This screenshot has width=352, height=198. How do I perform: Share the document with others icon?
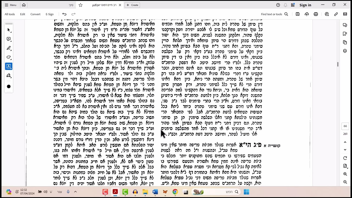click(x=327, y=14)
